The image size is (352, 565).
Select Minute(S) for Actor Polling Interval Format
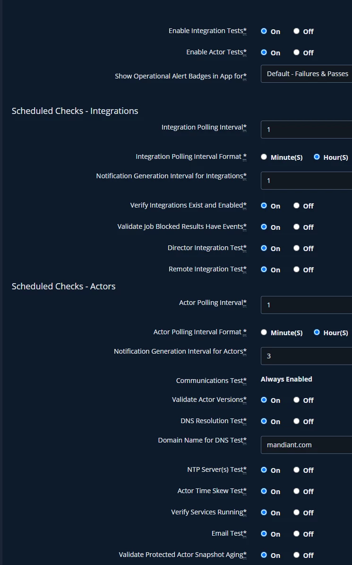[x=264, y=332]
